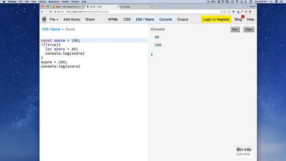Open the Help link
This screenshot has width=286, height=161.
250,19
